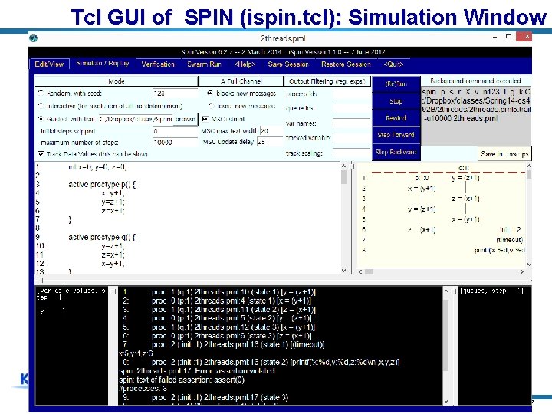Click line 'active proctype q() {'
The image size is (552, 414).
(x=102, y=237)
